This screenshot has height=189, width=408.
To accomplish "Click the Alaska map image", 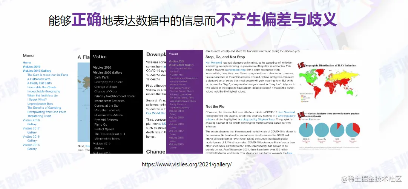I will tap(84, 102).
